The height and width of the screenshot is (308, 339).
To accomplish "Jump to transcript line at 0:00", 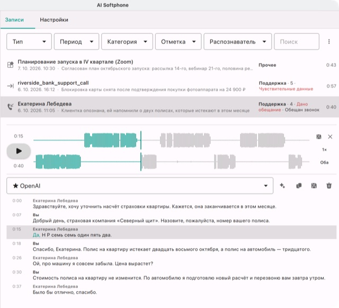I will (x=172, y=204).
